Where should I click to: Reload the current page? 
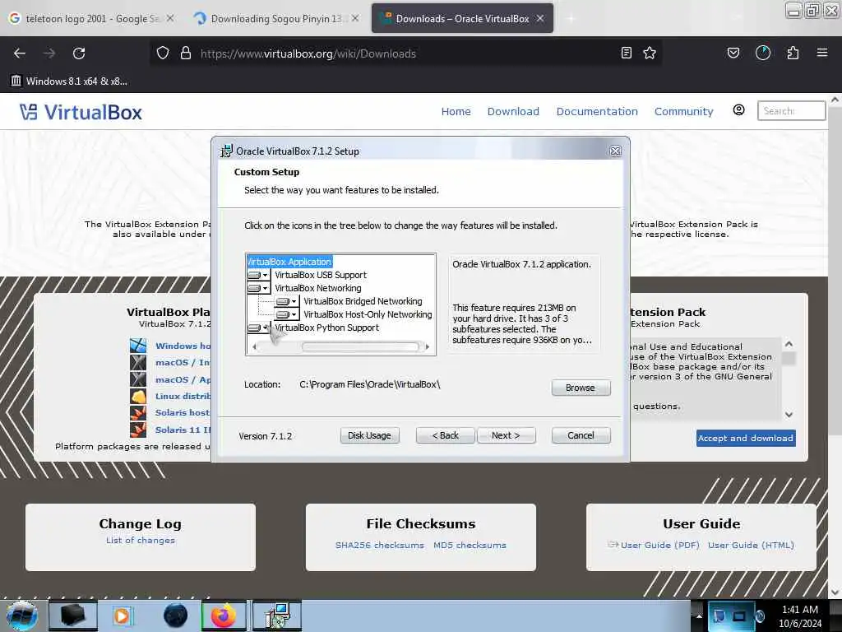[x=79, y=53]
